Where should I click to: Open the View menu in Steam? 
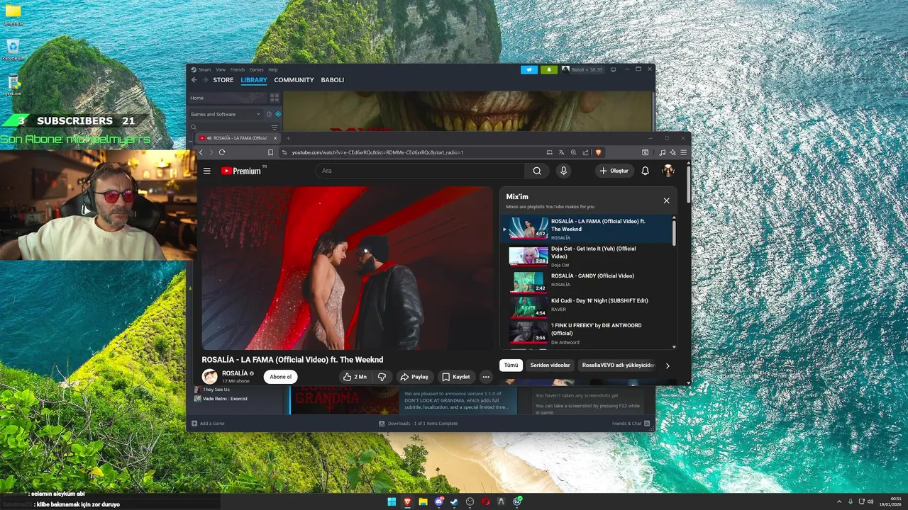(221, 69)
